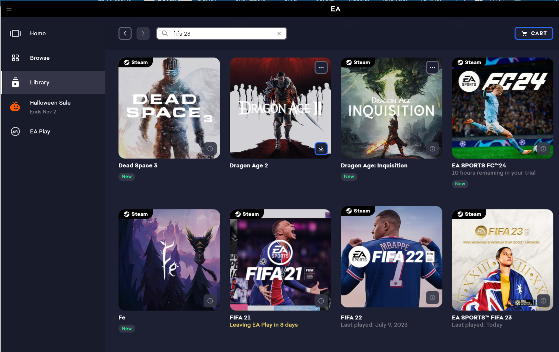Show info for EA SPORTS FIFA 23
559x352 pixels.
point(543,301)
